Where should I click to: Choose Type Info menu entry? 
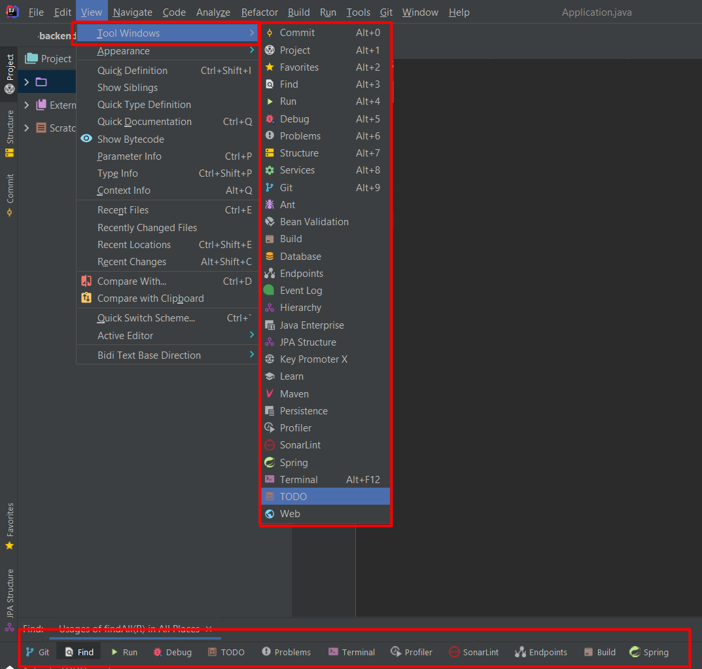tap(168, 173)
